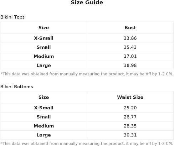174x146 pixels.
Task: Click the 26.77 waist measurement
Action: [130, 117]
